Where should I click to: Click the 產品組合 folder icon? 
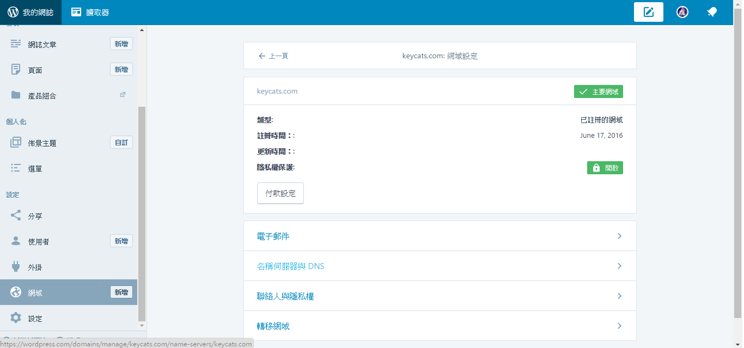[16, 95]
